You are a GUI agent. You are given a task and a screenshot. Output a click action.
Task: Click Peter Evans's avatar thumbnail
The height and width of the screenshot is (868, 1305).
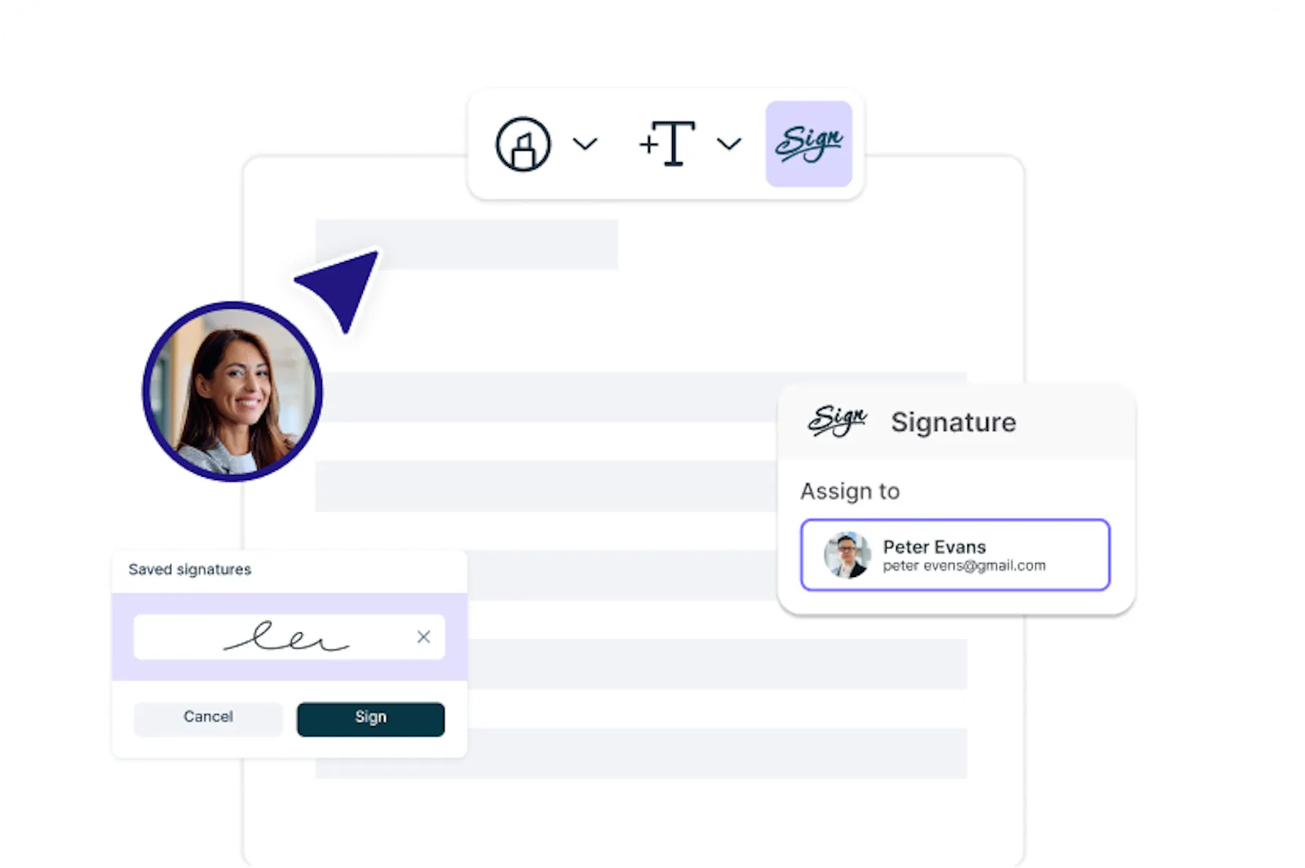[847, 555]
